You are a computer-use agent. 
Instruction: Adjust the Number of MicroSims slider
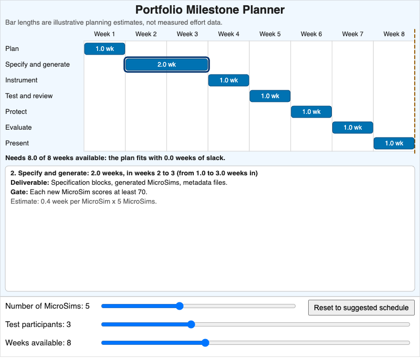[x=198, y=306]
